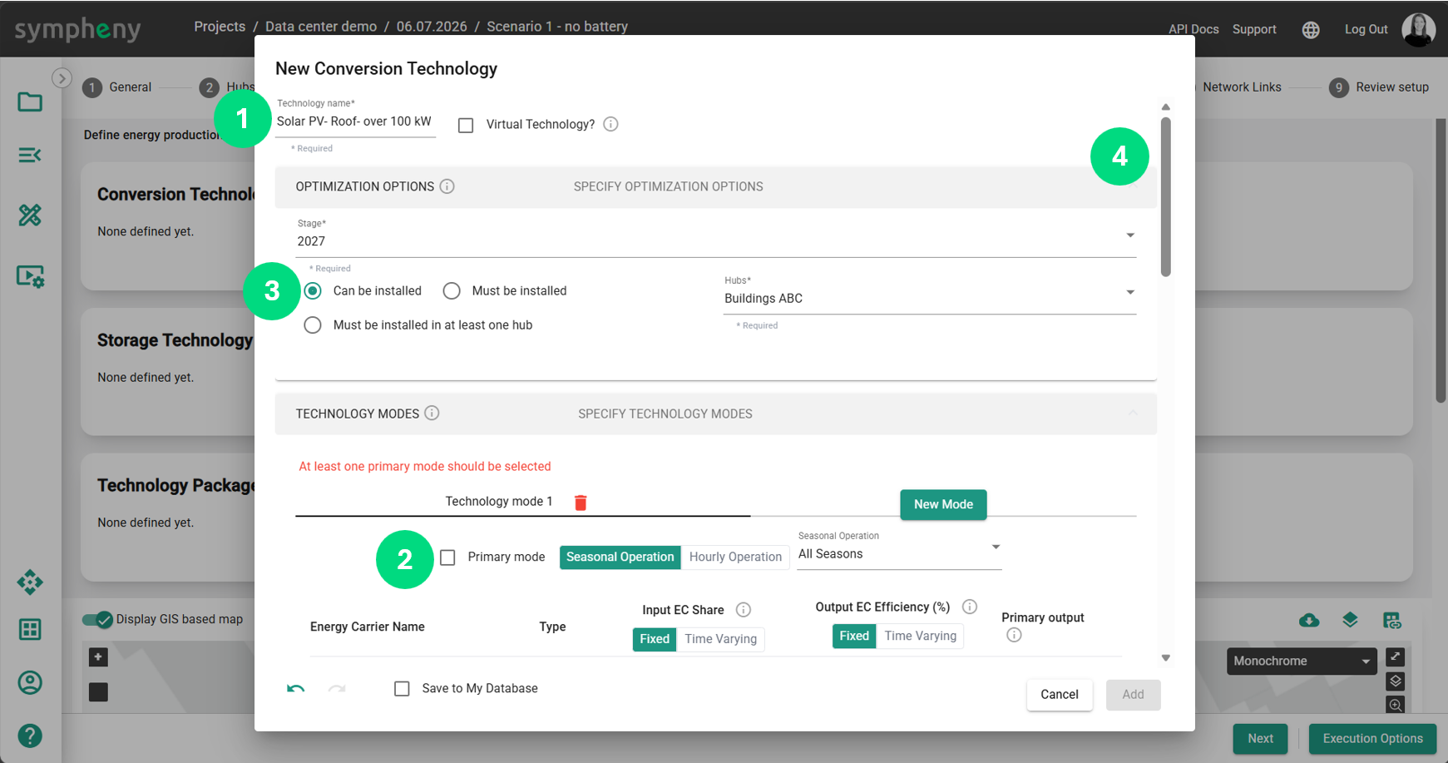Expand the left sidebar with chevron button
The image size is (1448, 763).
click(62, 78)
